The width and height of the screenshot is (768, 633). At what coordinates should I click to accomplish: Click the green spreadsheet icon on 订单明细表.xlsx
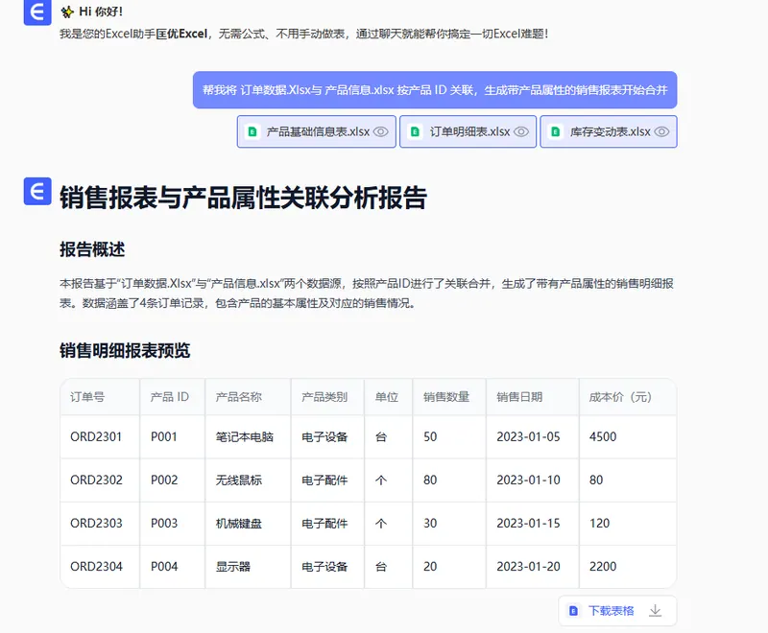[416, 132]
